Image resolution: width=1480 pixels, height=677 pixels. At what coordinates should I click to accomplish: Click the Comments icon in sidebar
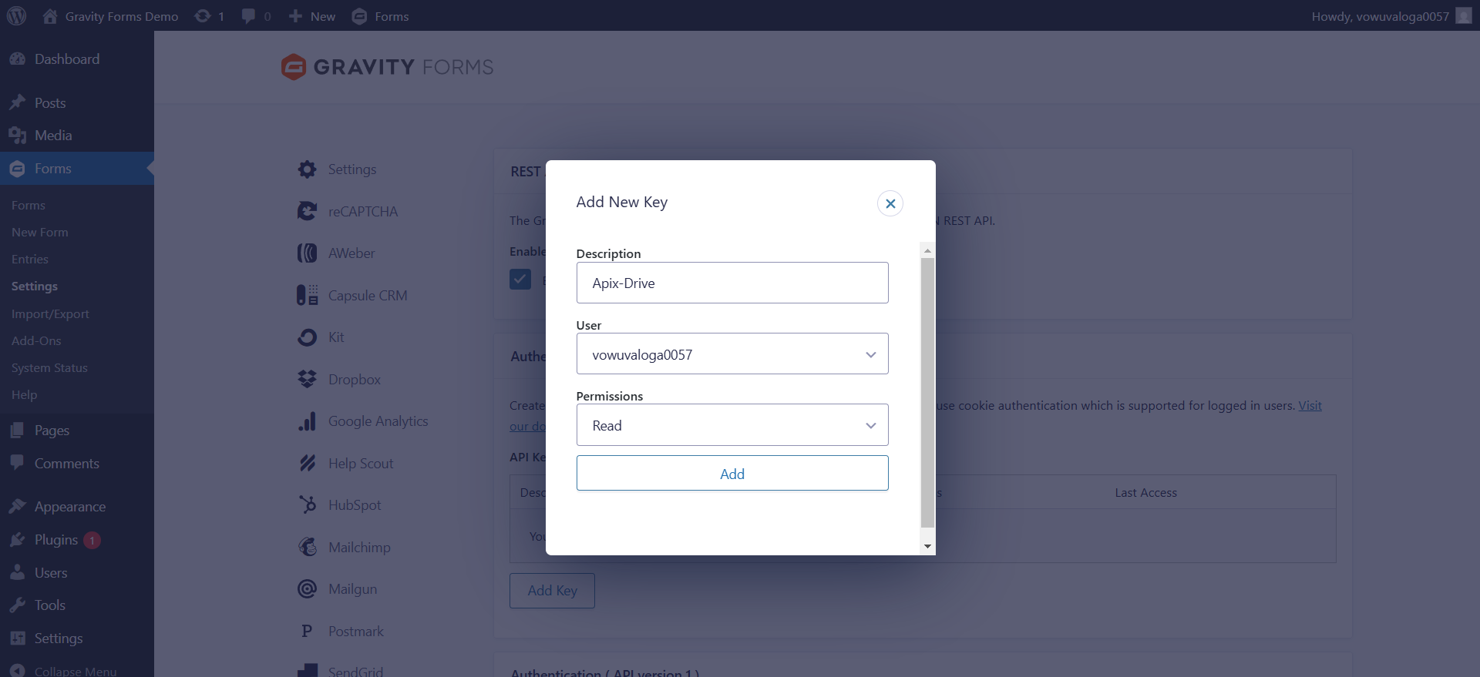(x=18, y=463)
